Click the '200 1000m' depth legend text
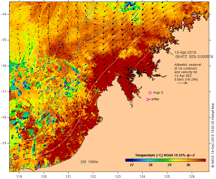The height and width of the screenshot is (179, 216). pos(89,162)
